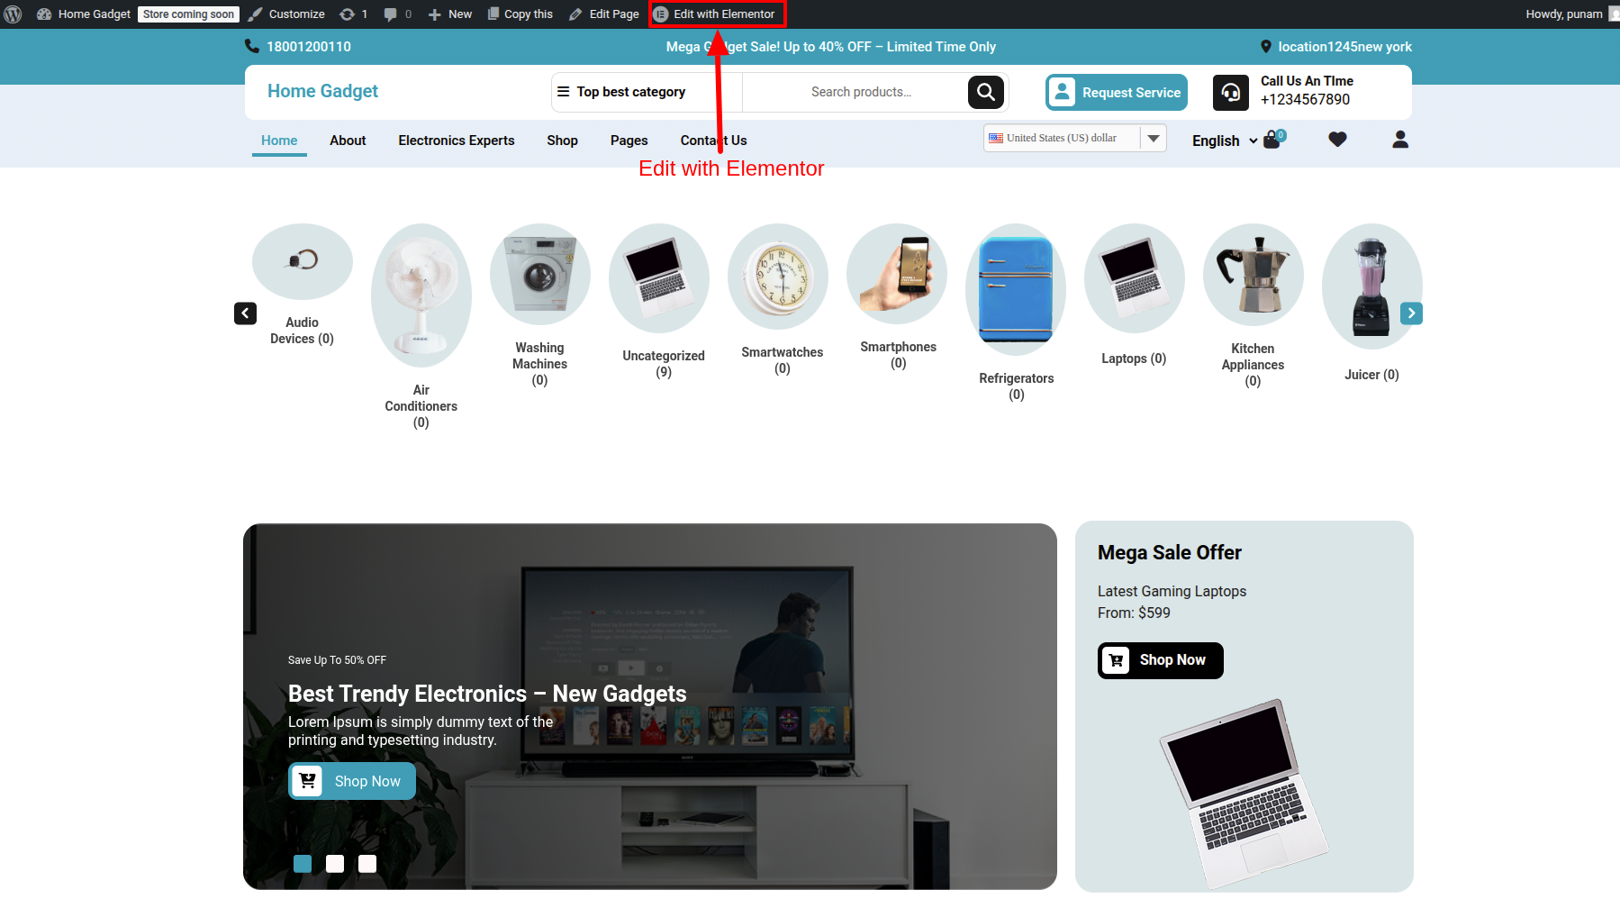This screenshot has width=1620, height=908.
Task: Click previous arrow on category carousel
Action: [245, 313]
